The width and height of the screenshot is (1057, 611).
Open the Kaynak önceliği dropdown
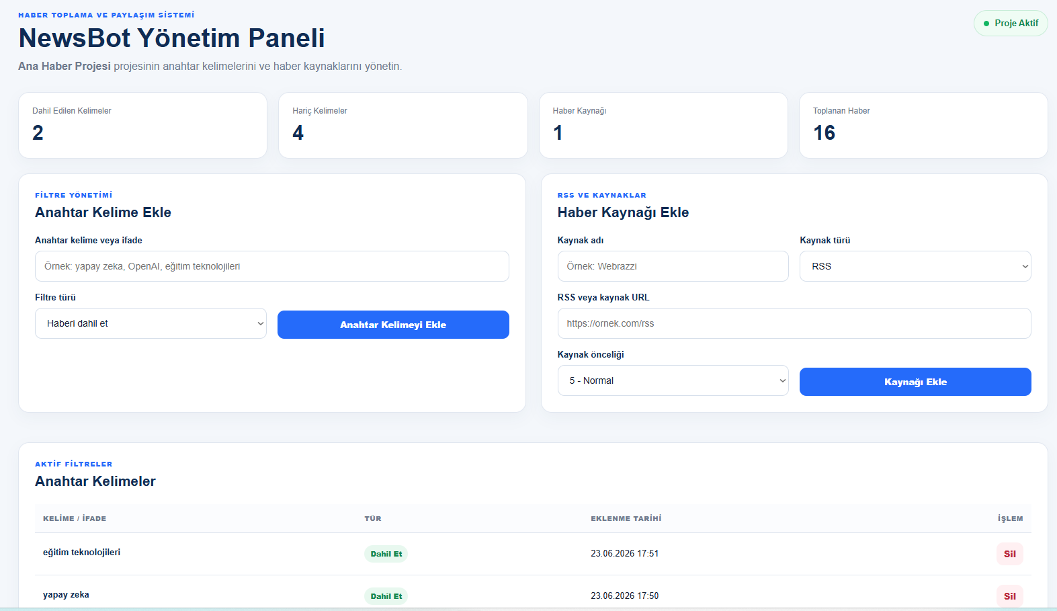[673, 380]
